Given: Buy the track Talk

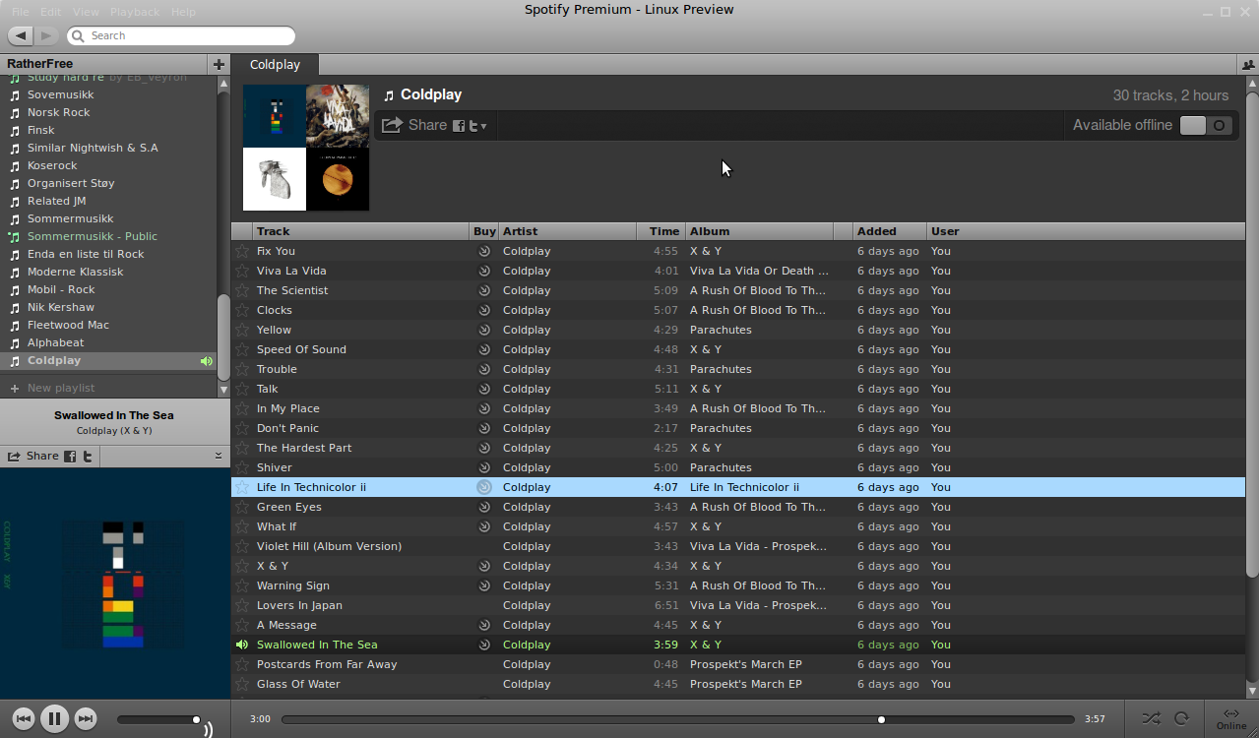Looking at the screenshot, I should [x=483, y=389].
